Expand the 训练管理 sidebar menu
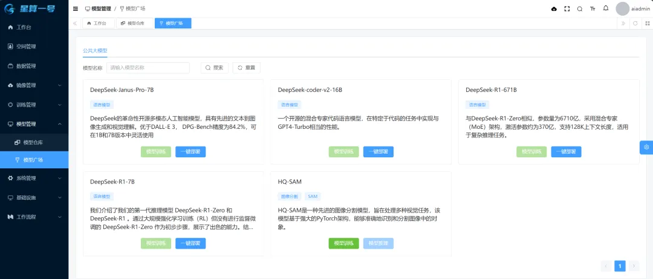 34,105
